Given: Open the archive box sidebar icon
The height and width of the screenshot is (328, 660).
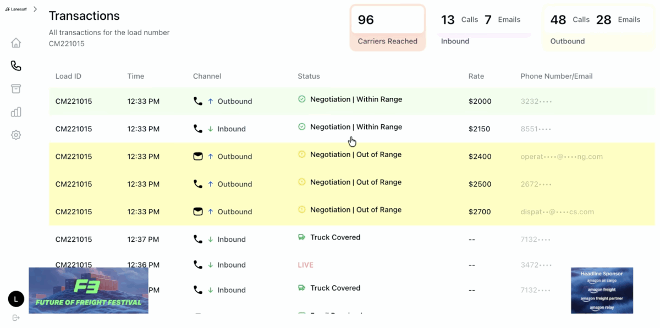Looking at the screenshot, I should (x=16, y=89).
